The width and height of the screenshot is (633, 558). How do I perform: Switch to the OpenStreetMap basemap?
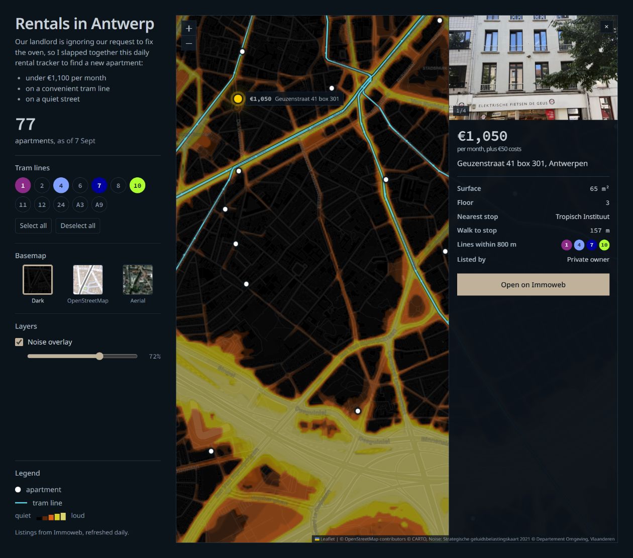[88, 280]
